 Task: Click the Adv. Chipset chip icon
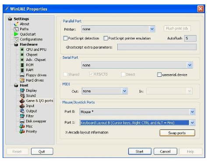pos(22,60)
